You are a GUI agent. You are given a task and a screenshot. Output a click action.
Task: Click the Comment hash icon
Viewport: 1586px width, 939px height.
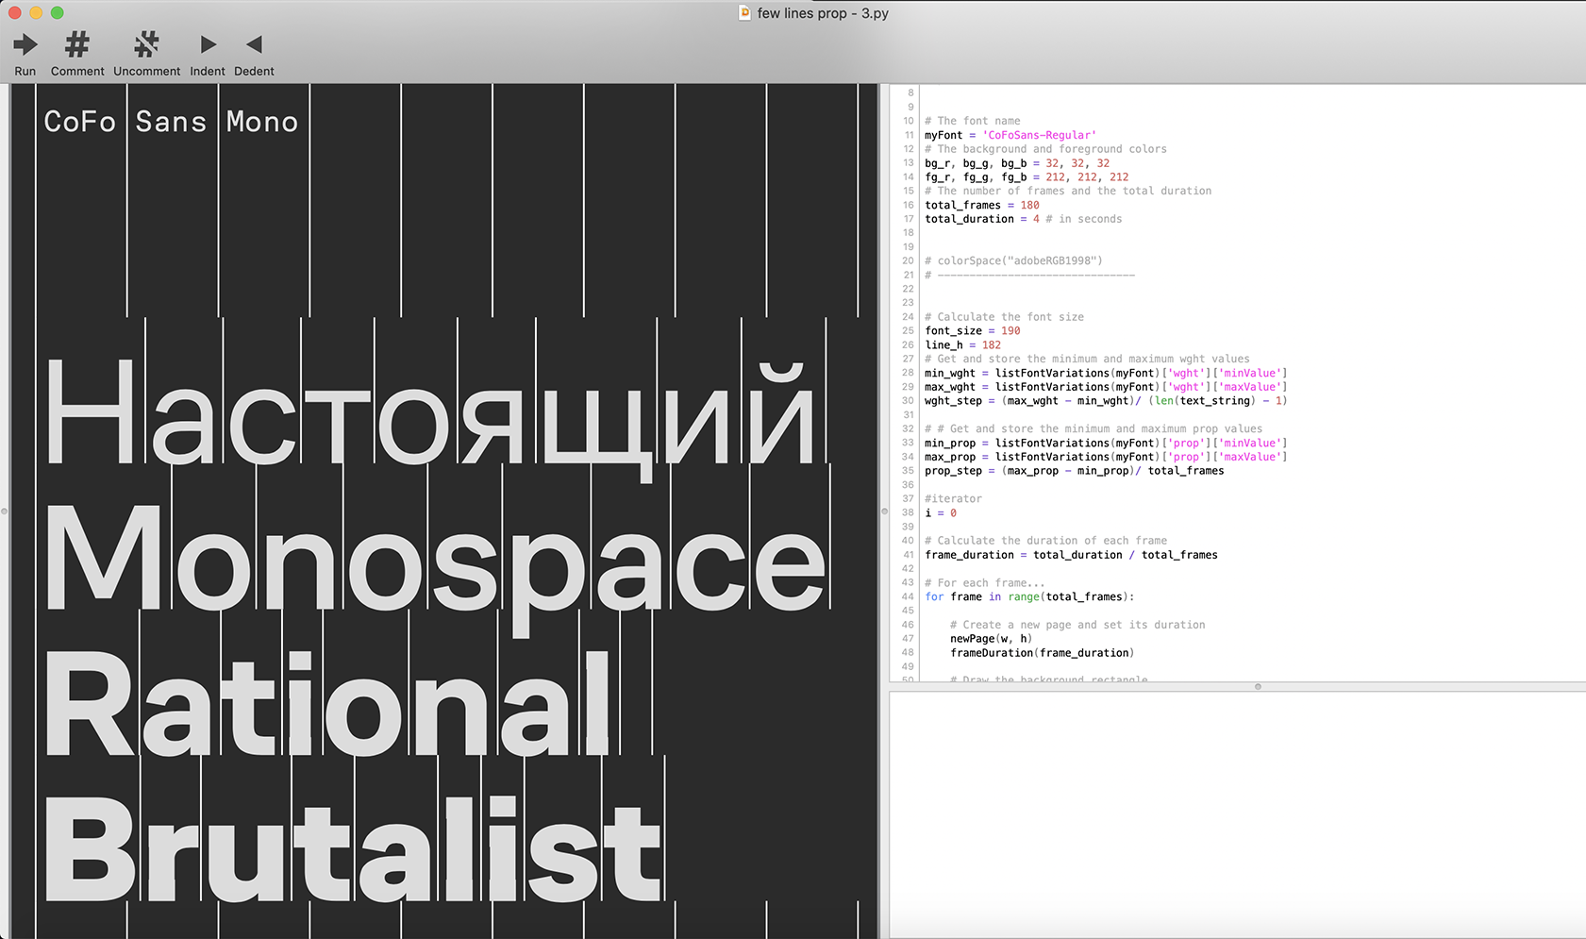coord(77,44)
